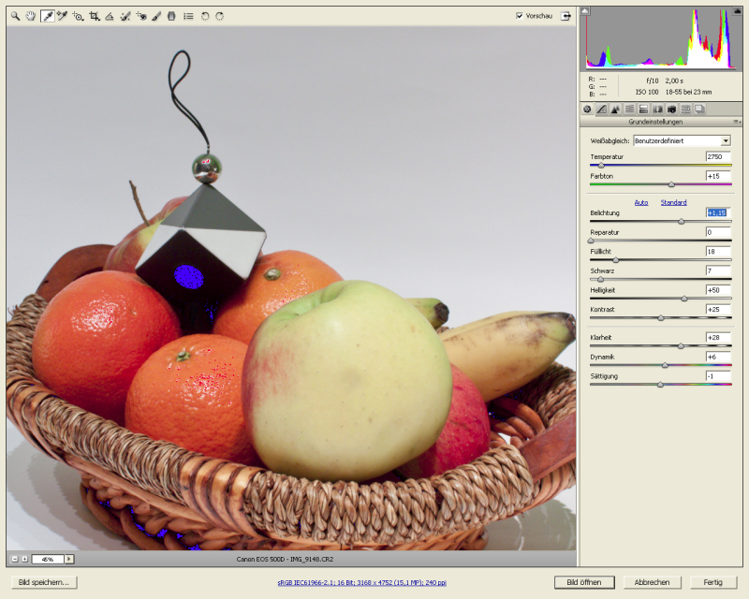Toggle highlight clipping warning in histogram
749x599 pixels.
pos(738,10)
